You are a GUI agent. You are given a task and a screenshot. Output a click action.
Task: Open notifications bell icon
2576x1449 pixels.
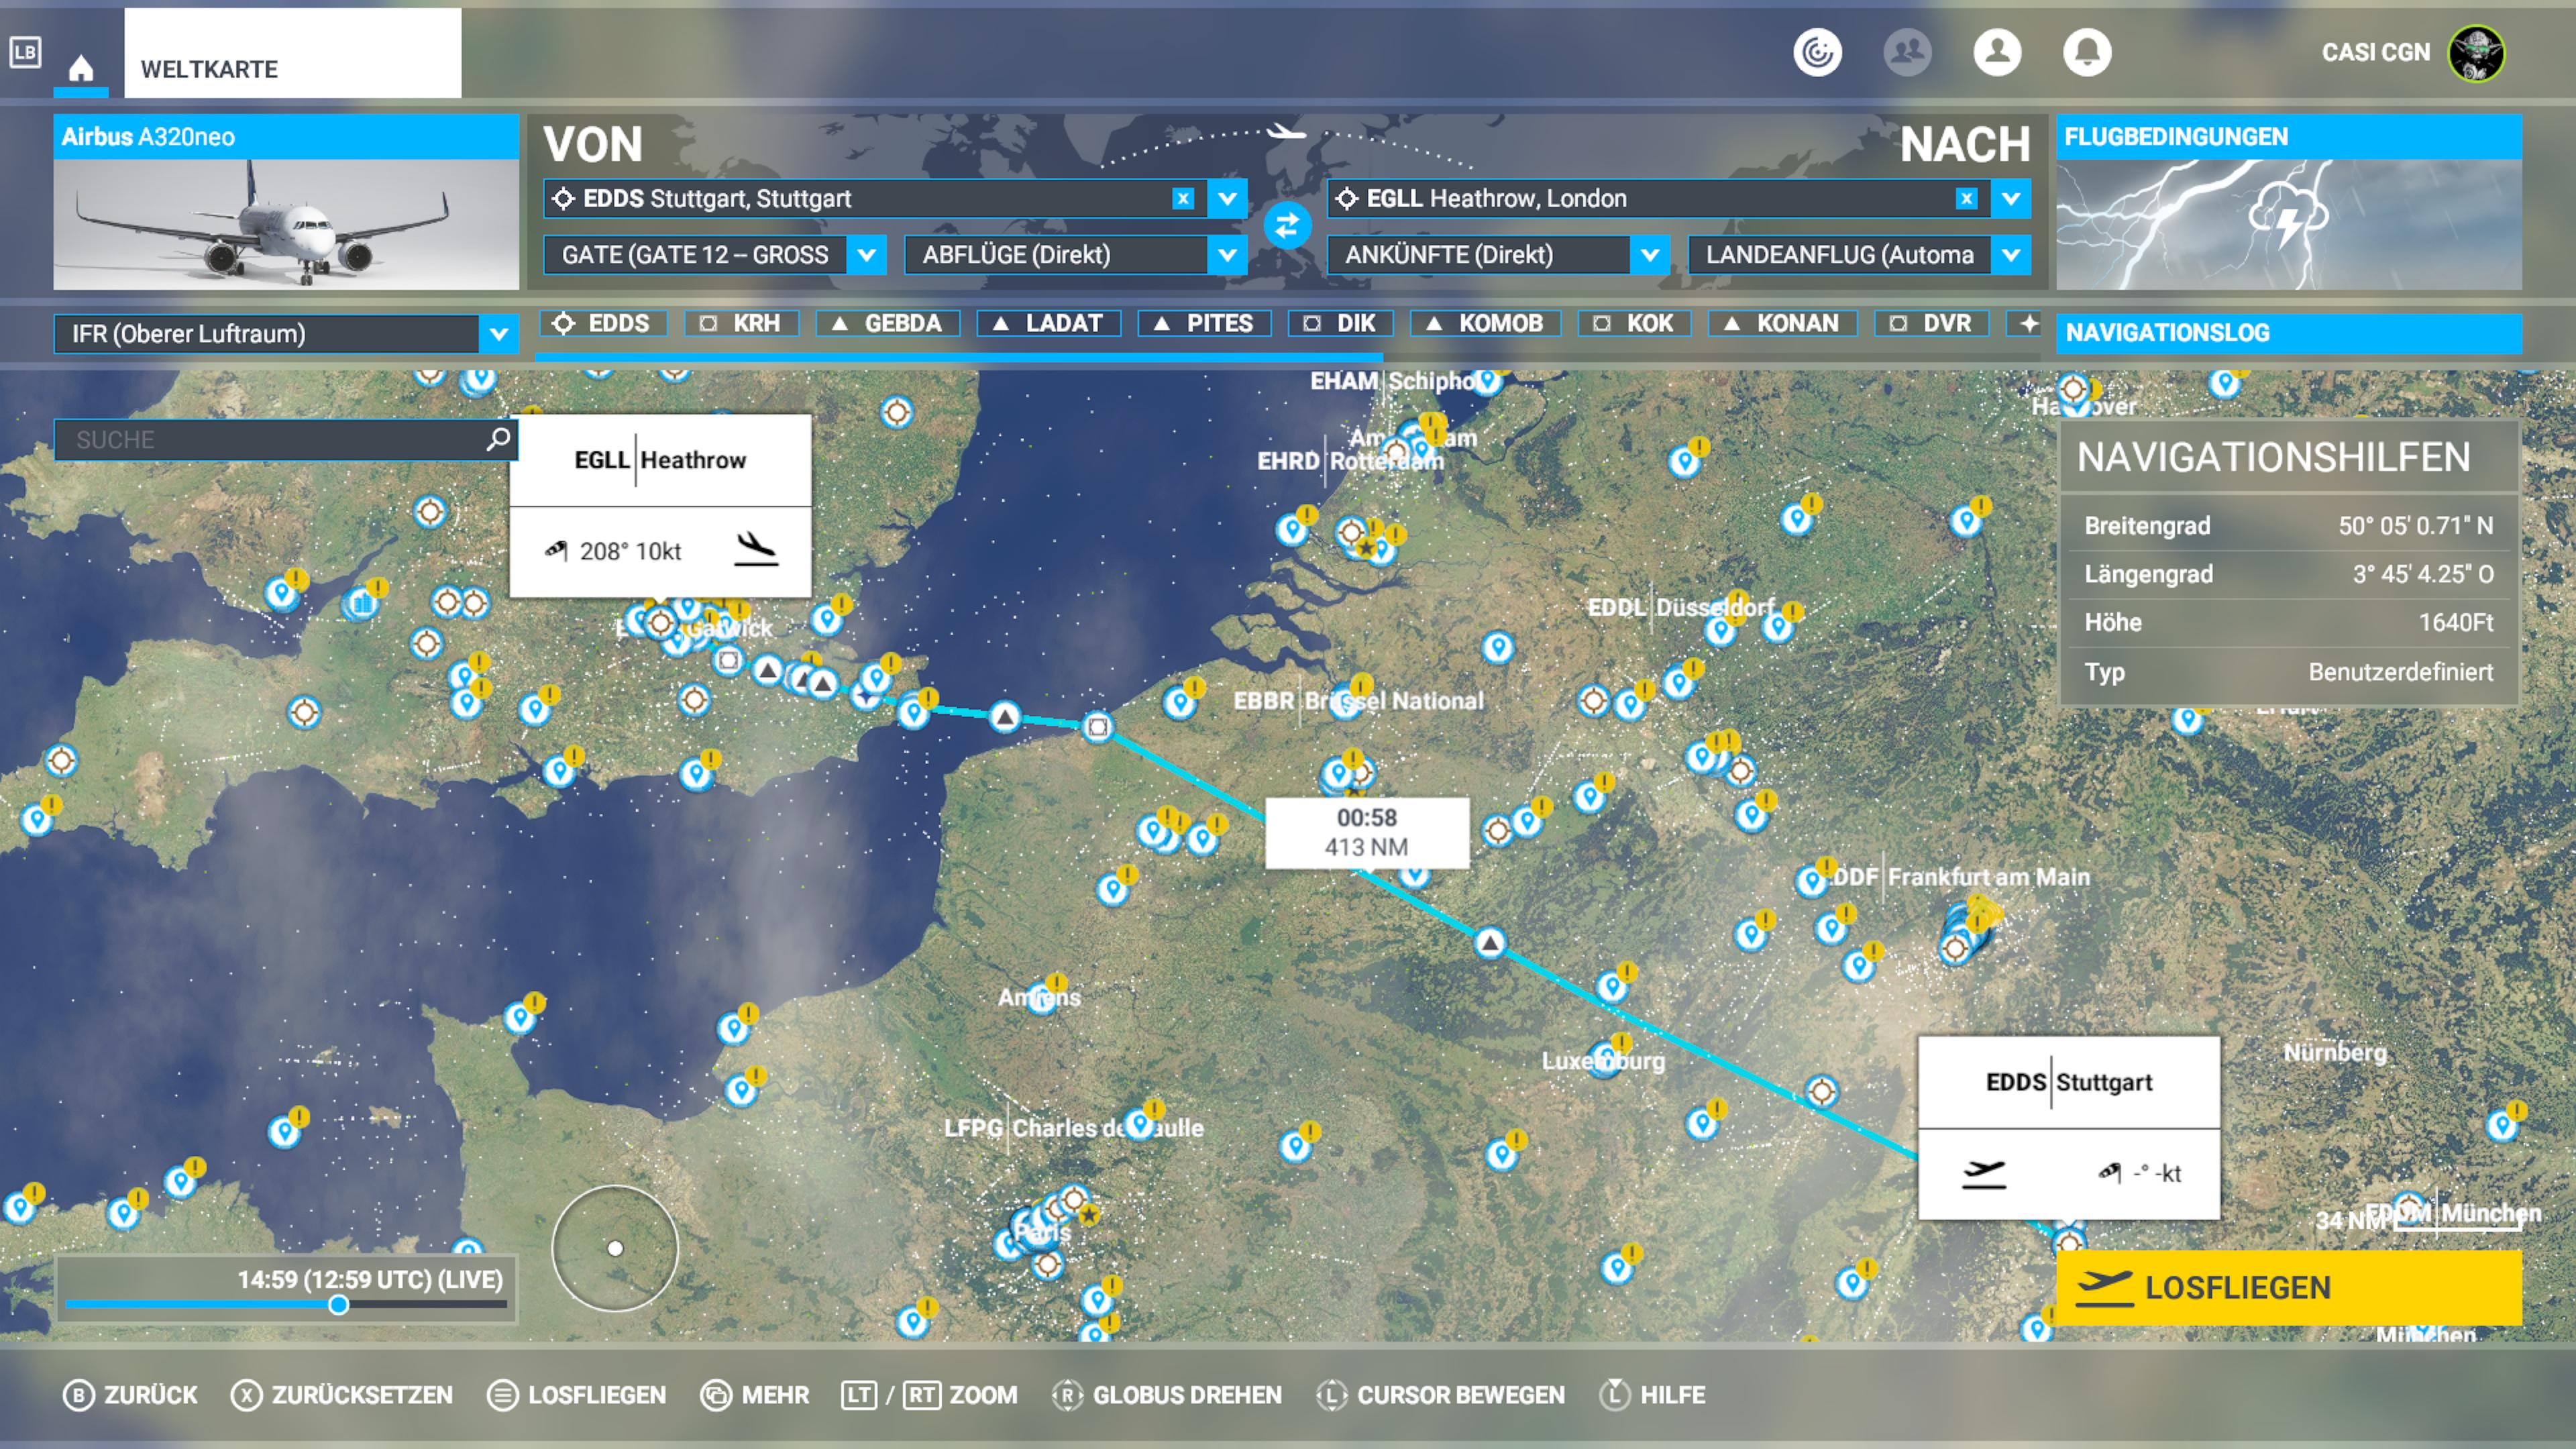[x=2087, y=52]
